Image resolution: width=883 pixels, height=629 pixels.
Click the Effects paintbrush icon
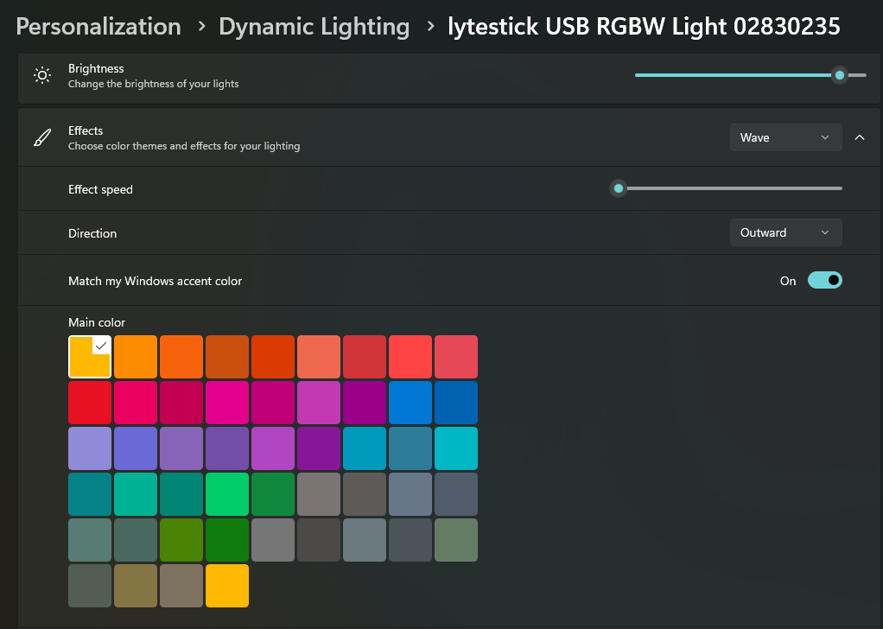tap(42, 138)
